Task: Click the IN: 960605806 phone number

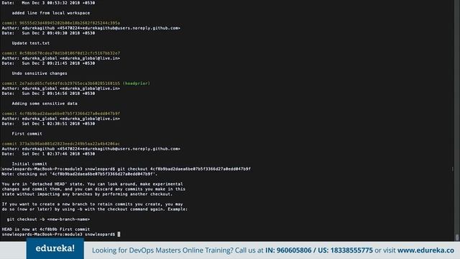Action: click(x=288, y=250)
